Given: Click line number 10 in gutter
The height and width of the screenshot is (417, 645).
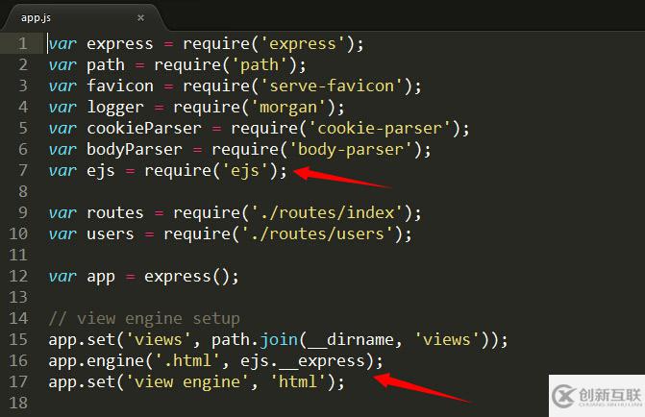Looking at the screenshot, I should point(18,233).
